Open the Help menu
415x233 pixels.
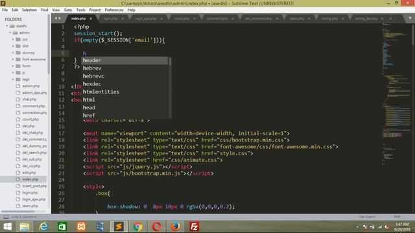132,10
